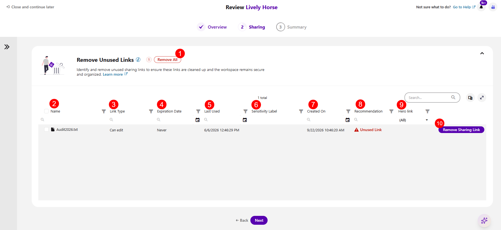The image size is (501, 230).
Task: Sort by the Last Used column header
Action: [x=212, y=111]
